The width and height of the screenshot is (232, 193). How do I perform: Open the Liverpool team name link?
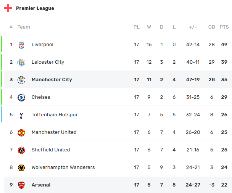tap(42, 45)
